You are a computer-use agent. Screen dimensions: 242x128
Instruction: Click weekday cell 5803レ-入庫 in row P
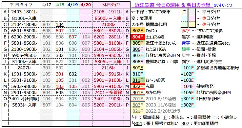[24, 105]
